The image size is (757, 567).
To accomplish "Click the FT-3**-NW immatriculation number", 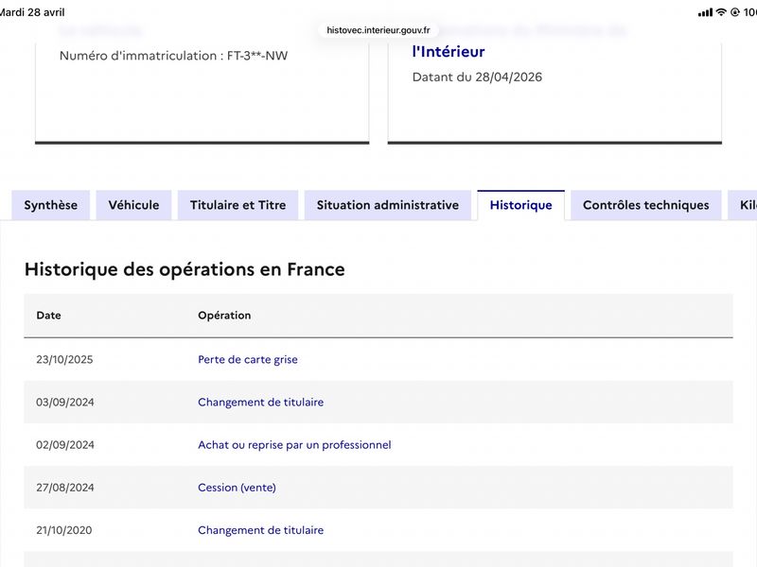I will 257,56.
